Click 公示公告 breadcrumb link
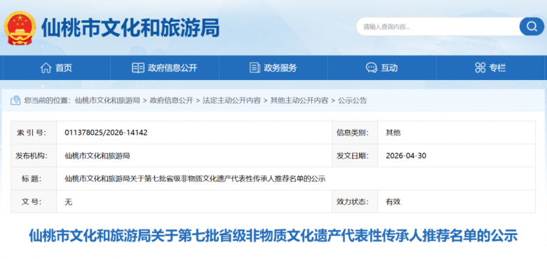Image resolution: width=547 pixels, height=259 pixels. [x=352, y=100]
